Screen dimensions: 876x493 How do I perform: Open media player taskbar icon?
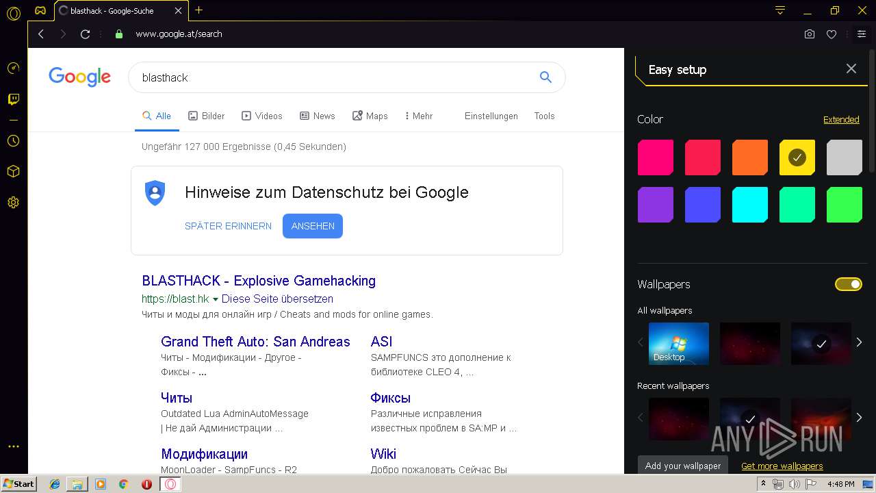pos(101,484)
